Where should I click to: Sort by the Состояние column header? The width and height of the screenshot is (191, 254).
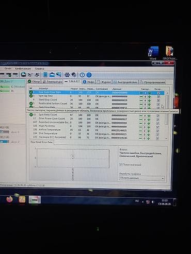click(102, 89)
